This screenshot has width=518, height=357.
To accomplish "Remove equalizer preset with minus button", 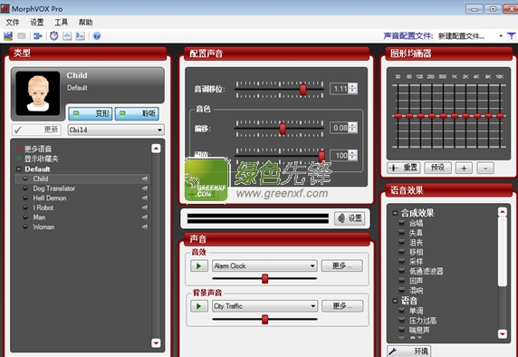I will click(x=485, y=168).
